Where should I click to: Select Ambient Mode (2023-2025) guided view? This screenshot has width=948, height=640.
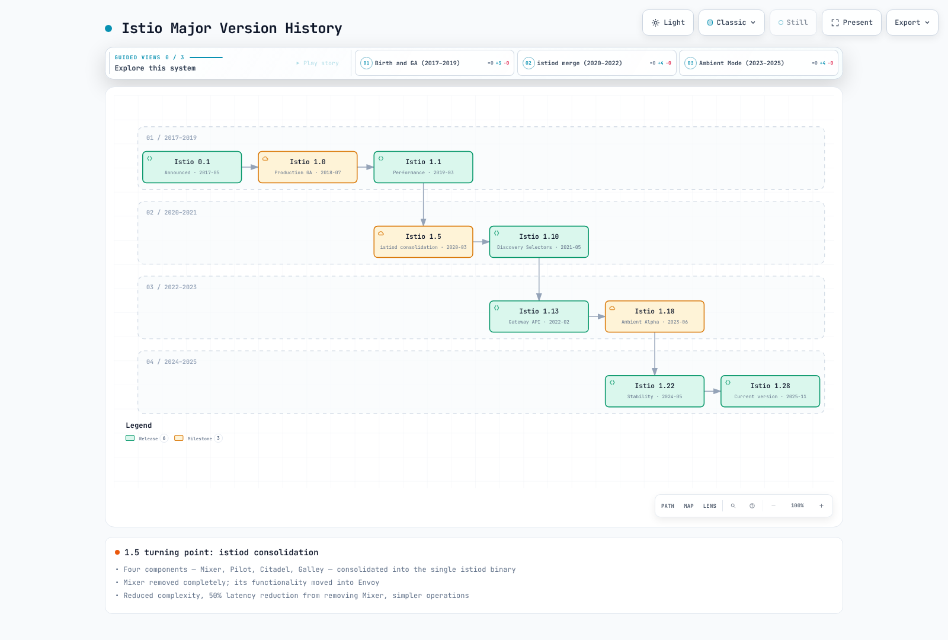(x=758, y=63)
